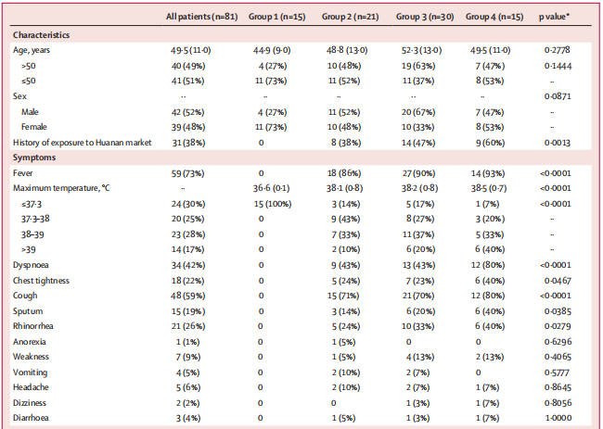The width and height of the screenshot is (603, 429).
Task: Click the "History of exposure to Huanan market" label
Action: coord(83,143)
